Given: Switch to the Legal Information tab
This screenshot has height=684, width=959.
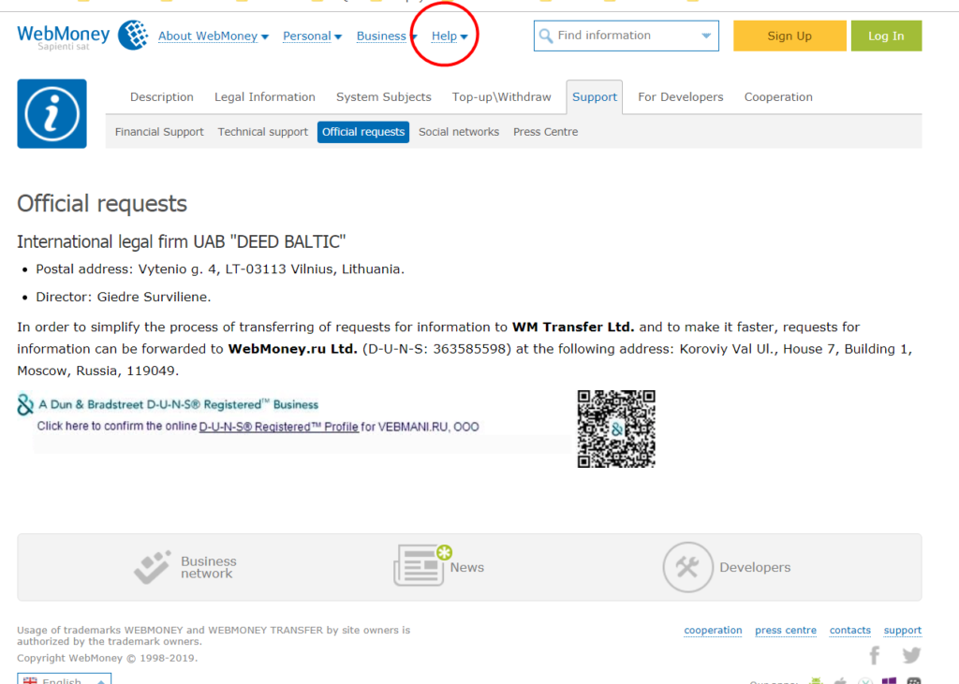Looking at the screenshot, I should pyautogui.click(x=265, y=96).
